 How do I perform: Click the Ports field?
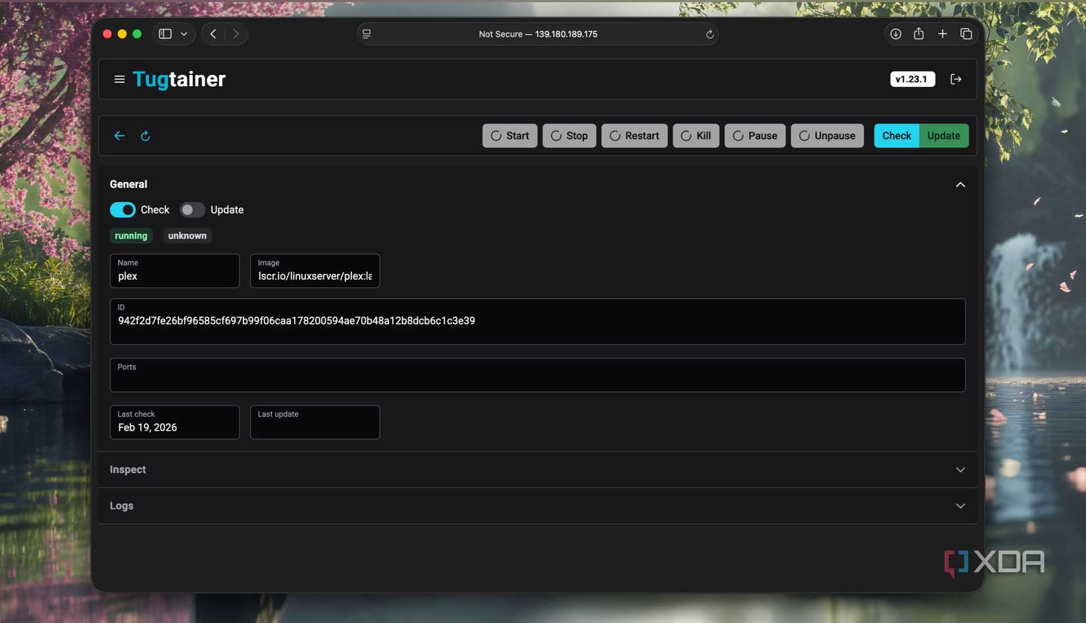(538, 375)
